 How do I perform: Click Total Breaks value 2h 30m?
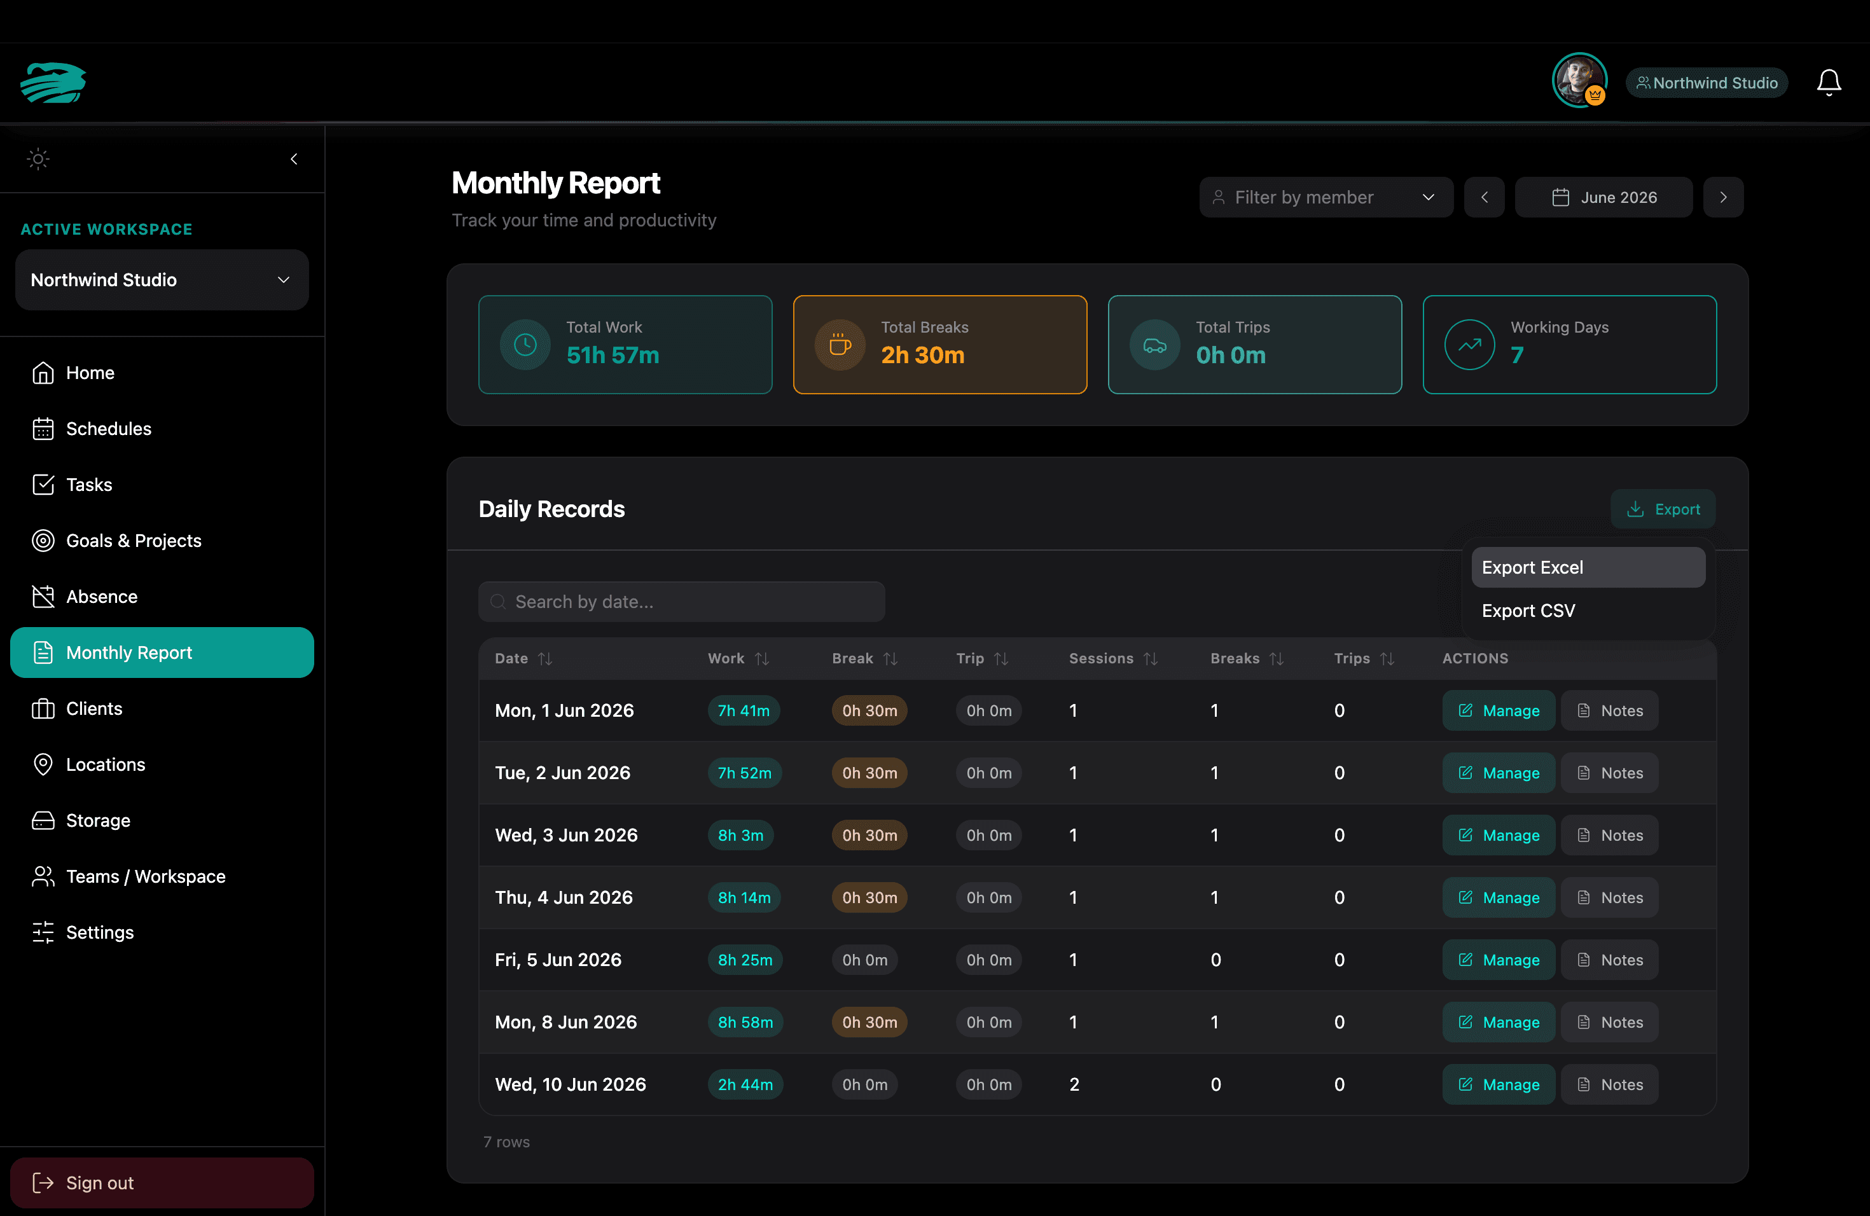click(922, 355)
